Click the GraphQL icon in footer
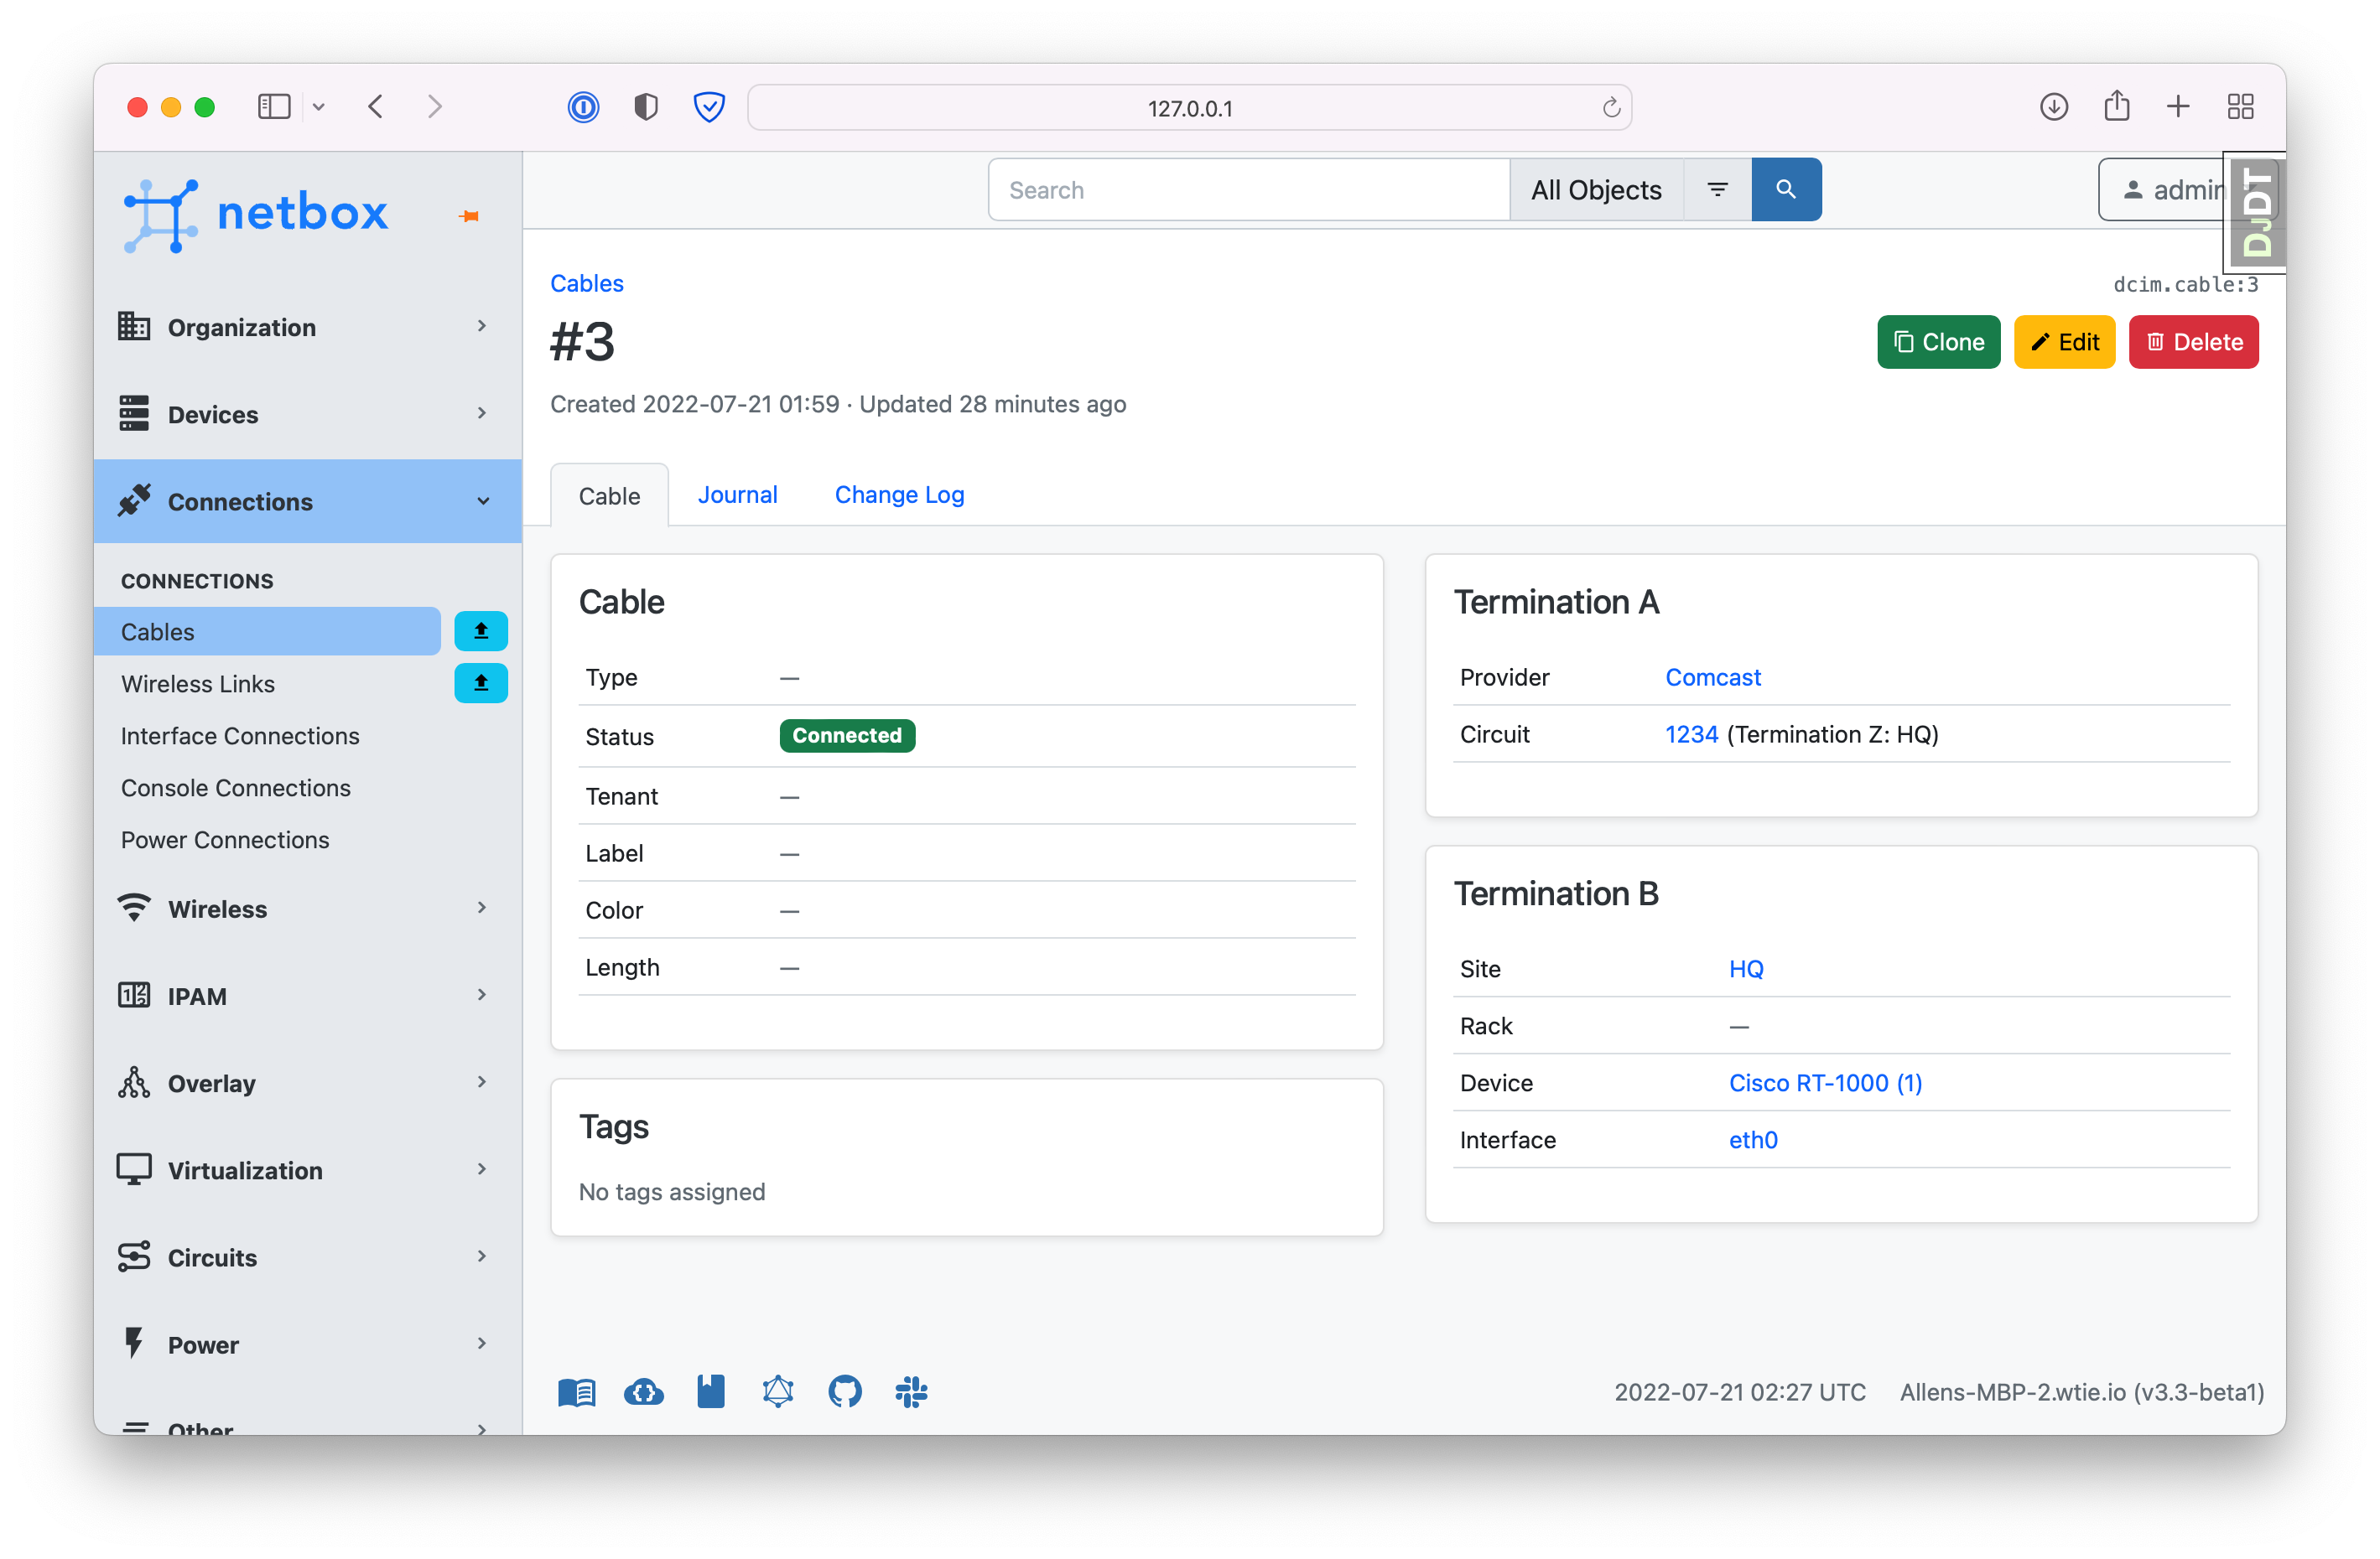 (x=777, y=1391)
